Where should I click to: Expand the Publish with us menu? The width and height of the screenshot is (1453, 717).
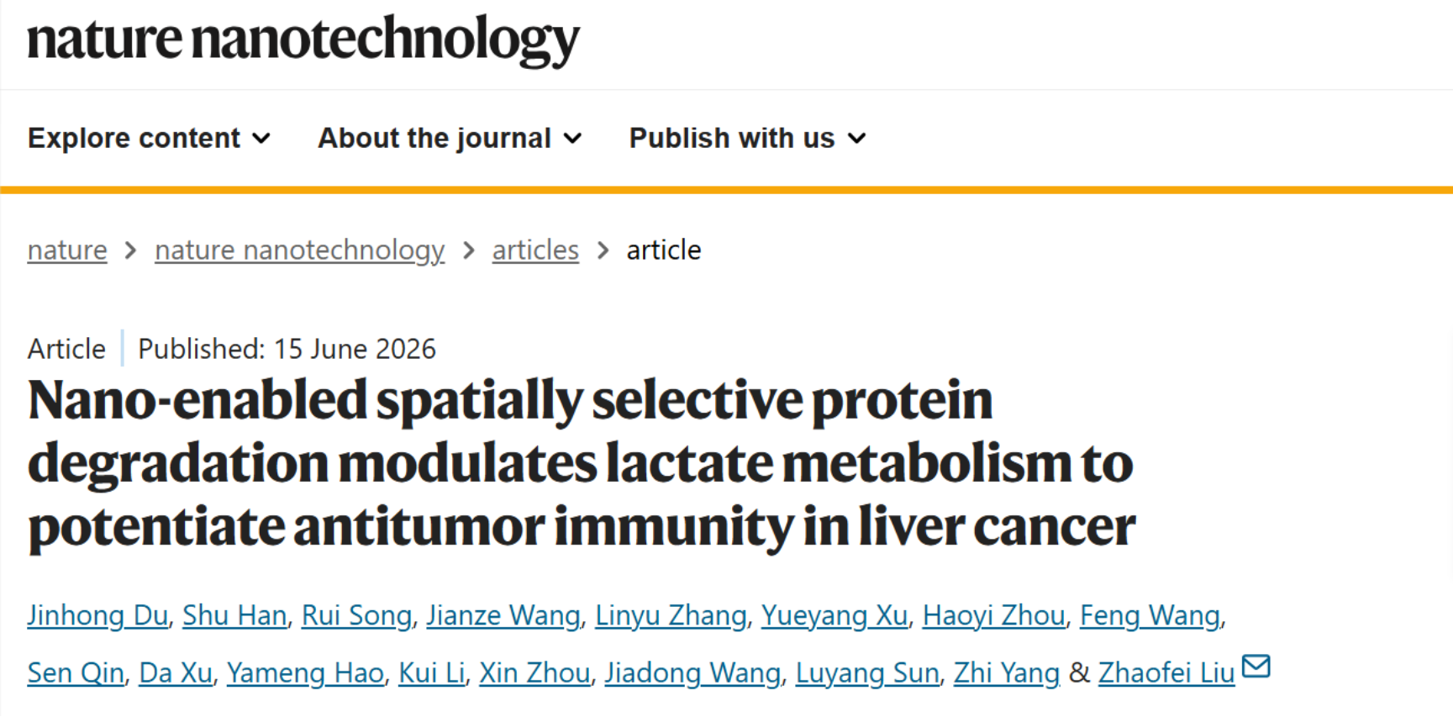[747, 138]
